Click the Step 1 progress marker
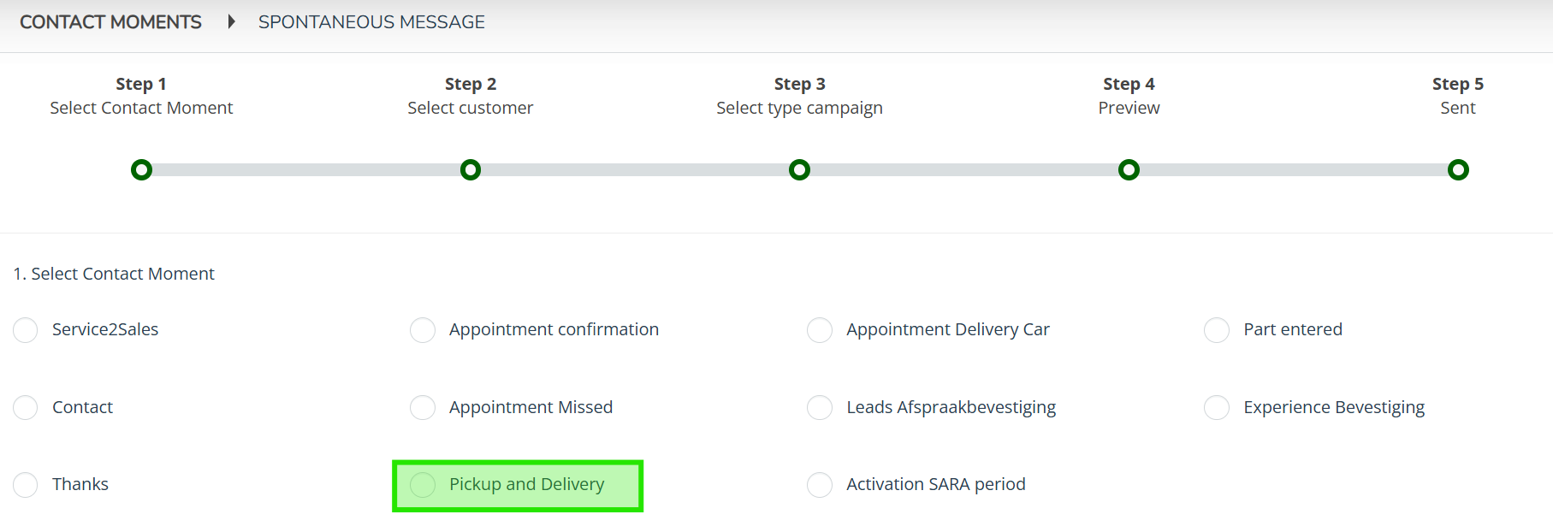This screenshot has width=1553, height=532. click(x=142, y=170)
